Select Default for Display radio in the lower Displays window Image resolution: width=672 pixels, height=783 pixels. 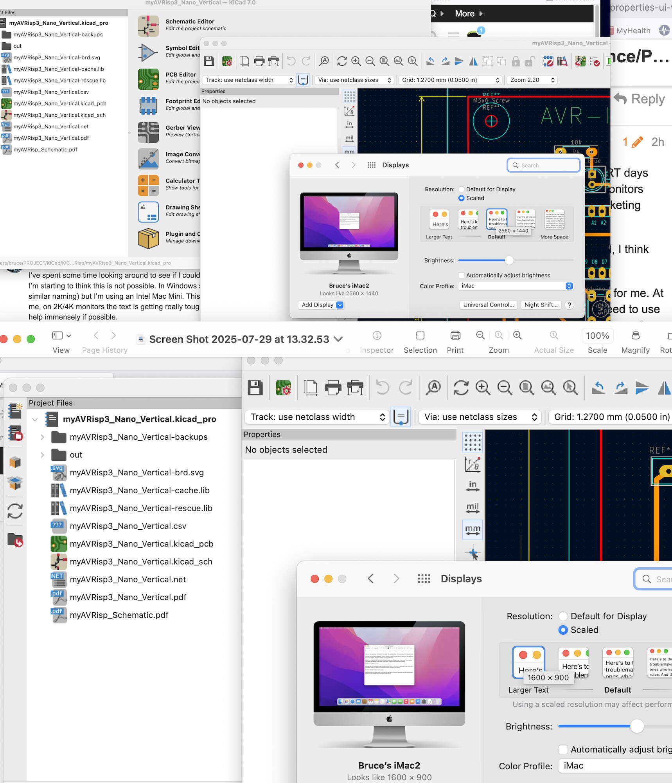coord(563,616)
